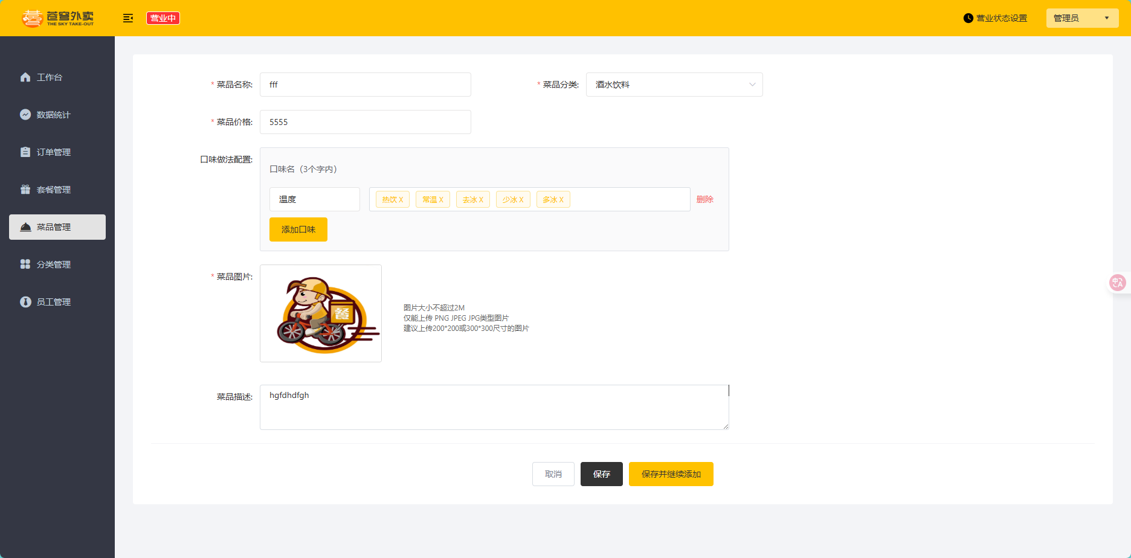Screen dimensions: 1131x558
Task: Click the uploaded dish image thumbnail
Action: pos(321,313)
